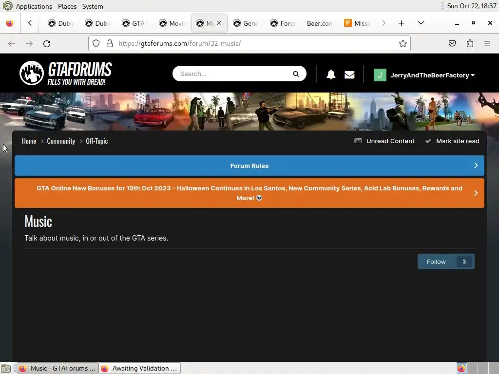This screenshot has height=374, width=499.
Task: View follower count 2 badge
Action: point(464,262)
